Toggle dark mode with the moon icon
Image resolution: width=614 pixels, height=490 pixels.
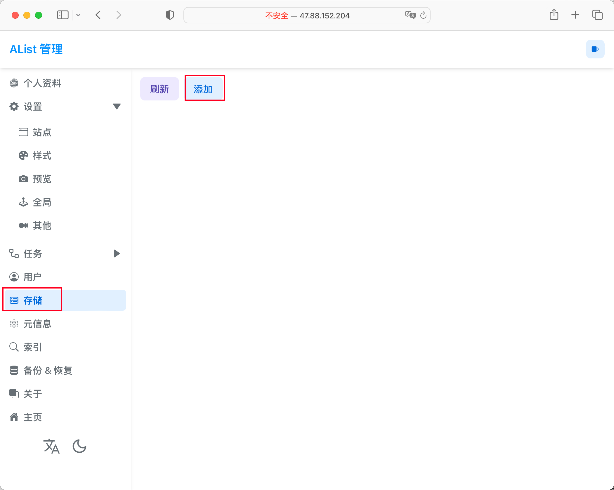click(x=79, y=446)
